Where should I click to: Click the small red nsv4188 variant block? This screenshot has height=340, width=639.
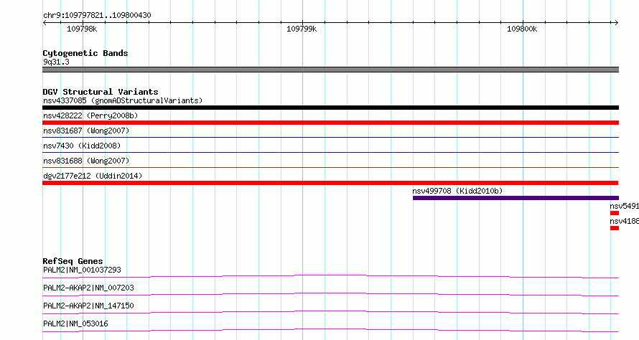[615, 228]
